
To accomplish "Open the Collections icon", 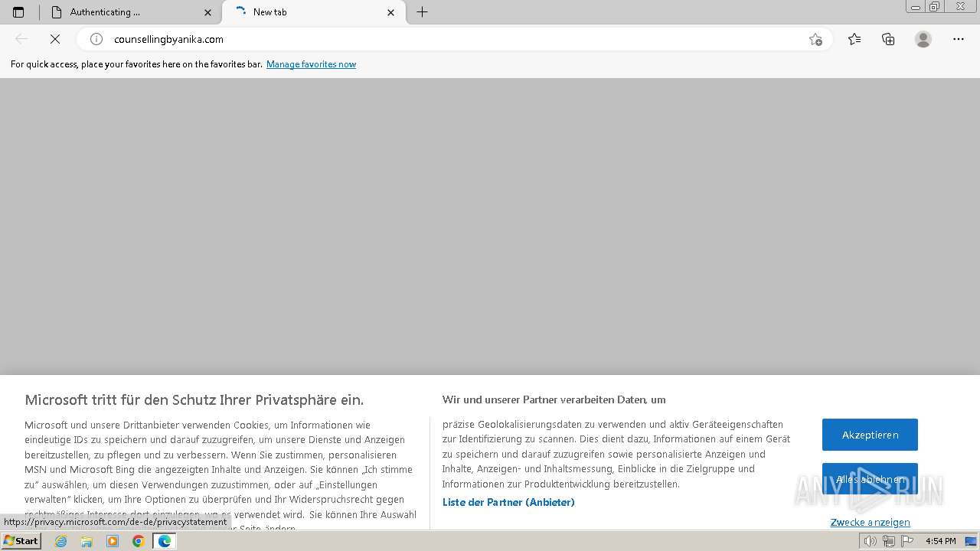I will tap(888, 39).
